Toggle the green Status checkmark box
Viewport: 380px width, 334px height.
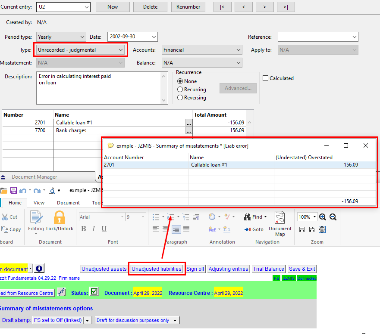(x=94, y=291)
